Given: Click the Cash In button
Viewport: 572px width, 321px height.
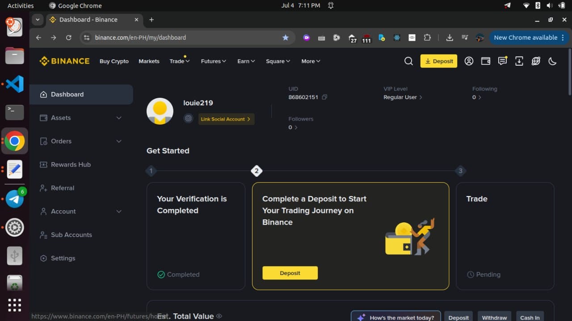Looking at the screenshot, I should (530, 317).
